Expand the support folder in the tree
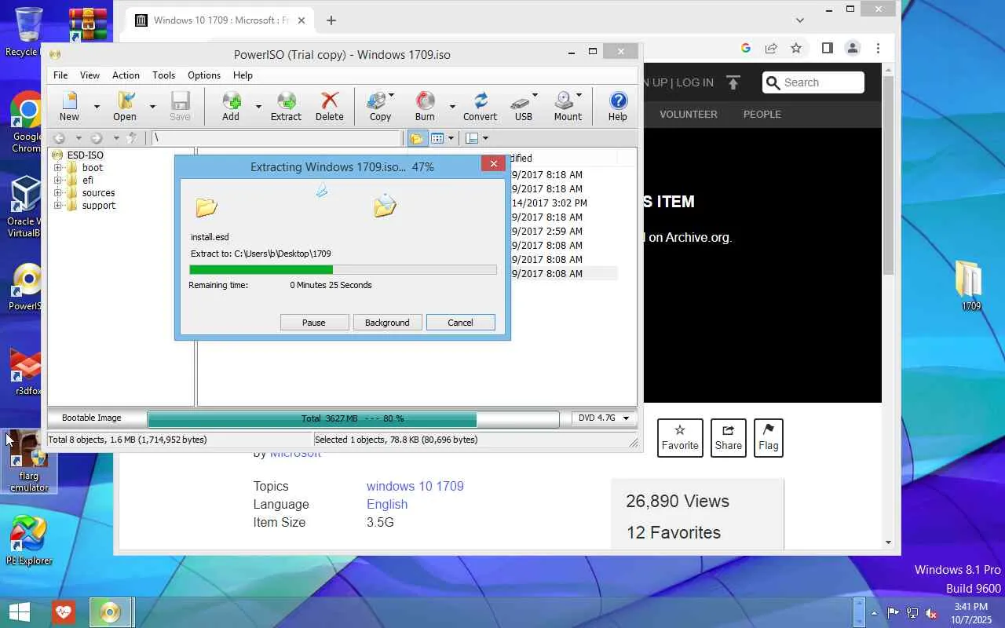Screen dimensions: 1005x628 point(57,206)
